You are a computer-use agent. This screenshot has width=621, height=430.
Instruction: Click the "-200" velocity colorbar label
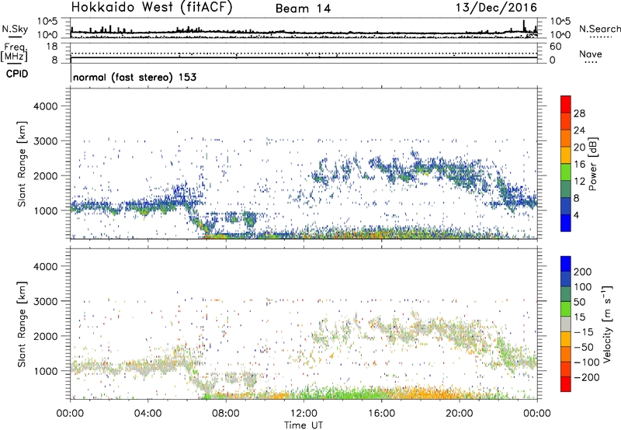click(587, 377)
